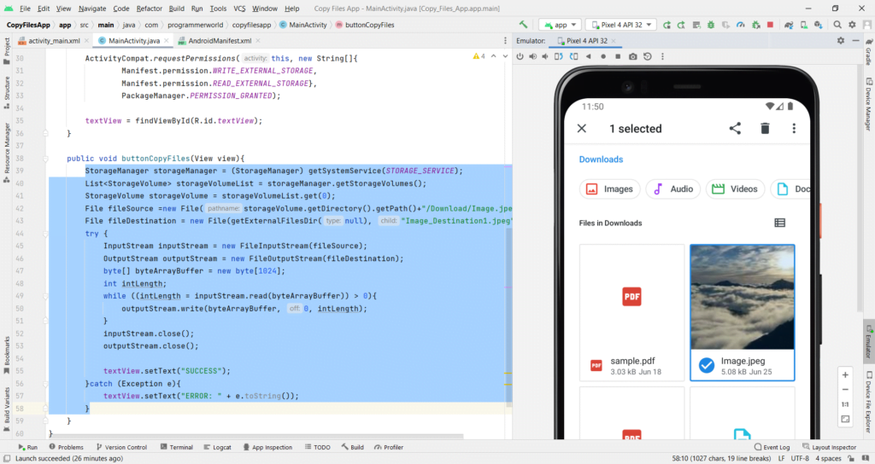Click emulator Home circle button
The height and width of the screenshot is (464, 875).
pyautogui.click(x=603, y=56)
